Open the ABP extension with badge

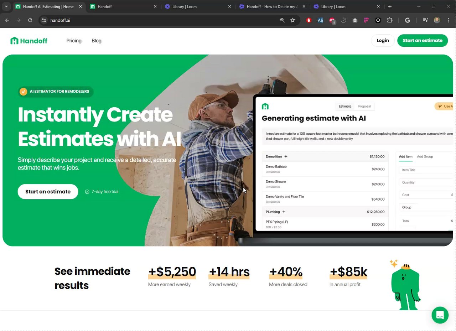[x=332, y=20]
